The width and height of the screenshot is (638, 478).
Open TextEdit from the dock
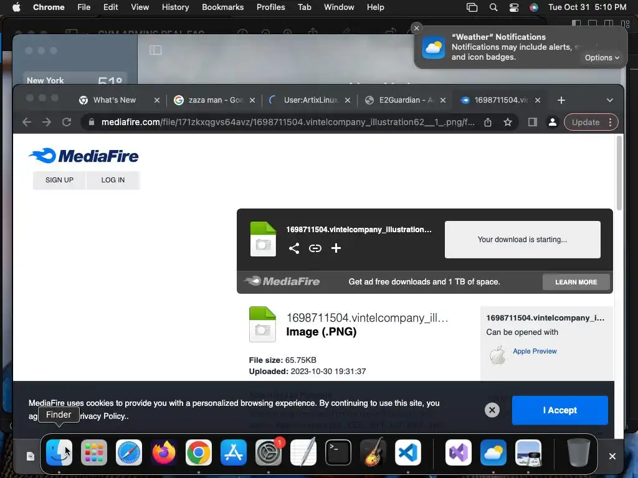coord(303,452)
